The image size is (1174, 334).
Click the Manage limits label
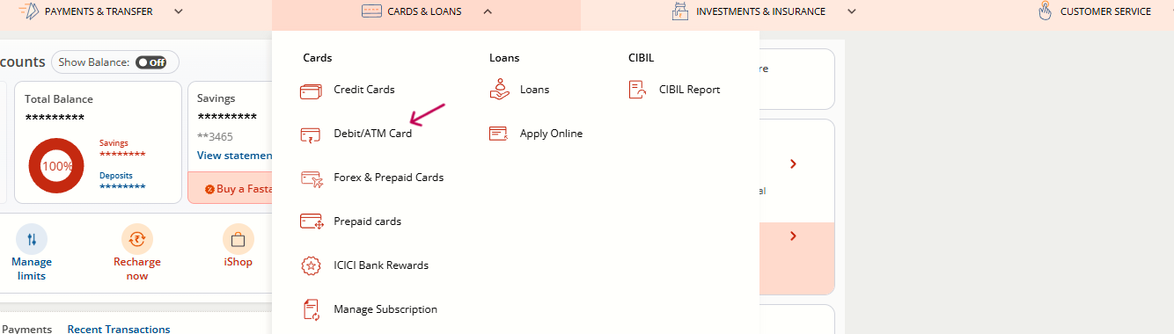point(32,269)
